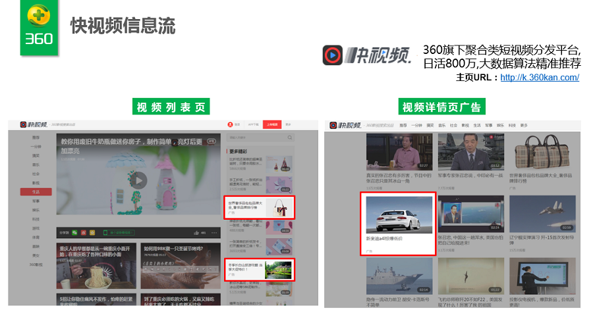Open the 投影仪电视机 projector ad thumbnail
The width and height of the screenshot is (593, 329).
click(542, 276)
